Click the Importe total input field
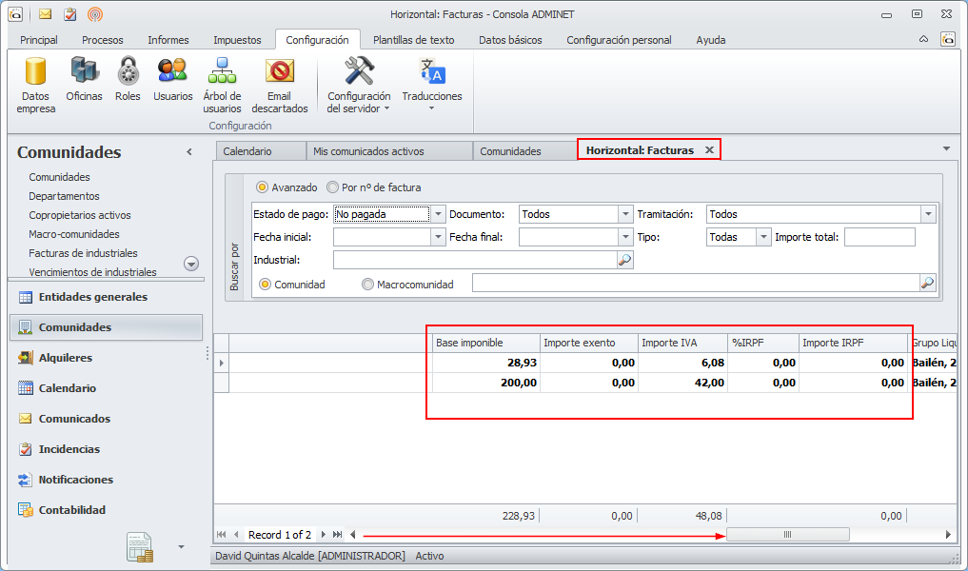968x571 pixels. (x=879, y=238)
